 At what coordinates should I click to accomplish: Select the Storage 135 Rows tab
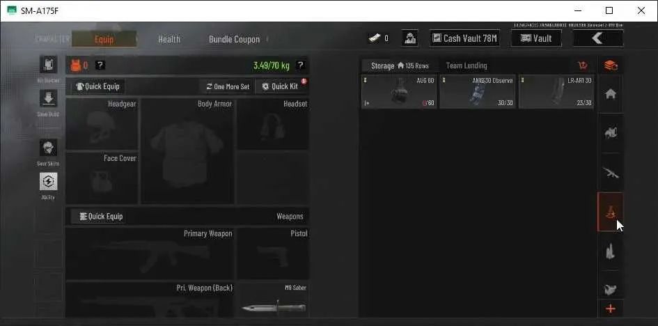[x=400, y=66]
